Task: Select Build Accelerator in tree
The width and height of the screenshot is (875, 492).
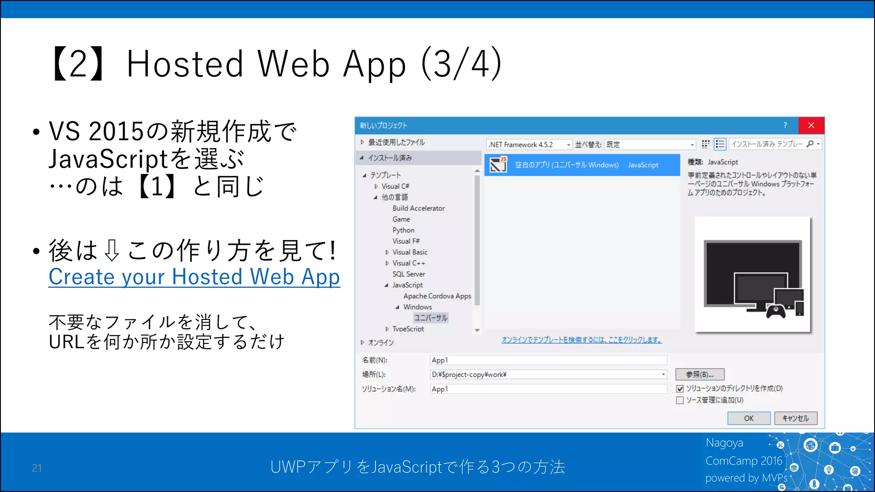Action: coord(419,208)
